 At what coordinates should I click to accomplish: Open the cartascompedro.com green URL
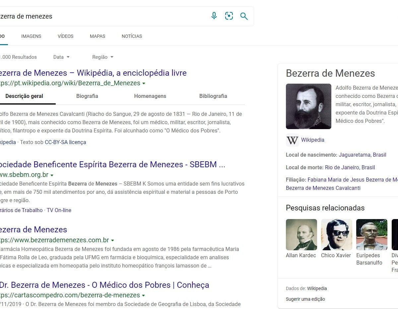point(70,295)
